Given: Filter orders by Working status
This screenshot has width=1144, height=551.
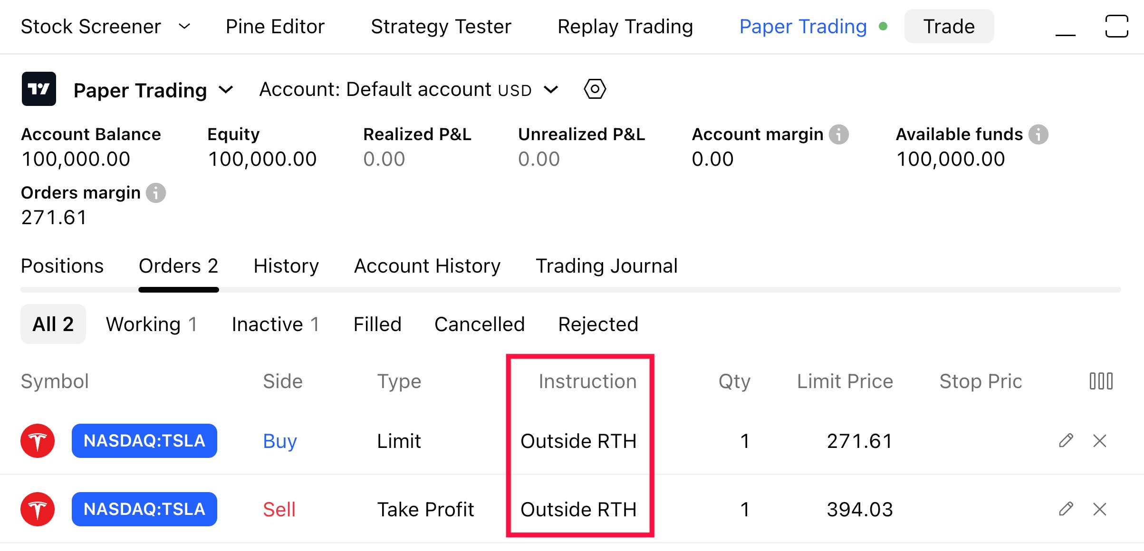Looking at the screenshot, I should coord(151,324).
